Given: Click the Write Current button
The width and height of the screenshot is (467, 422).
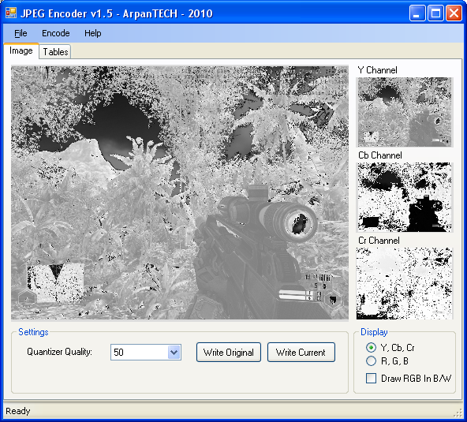Looking at the screenshot, I should [x=301, y=353].
